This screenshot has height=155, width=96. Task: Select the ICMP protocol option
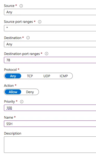pos(64,76)
